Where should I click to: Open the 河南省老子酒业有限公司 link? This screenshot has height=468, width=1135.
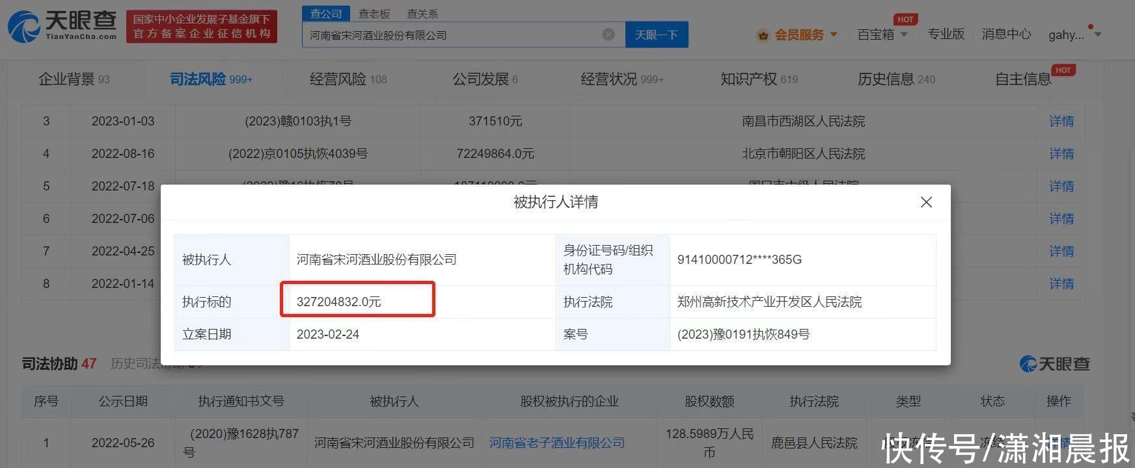557,443
